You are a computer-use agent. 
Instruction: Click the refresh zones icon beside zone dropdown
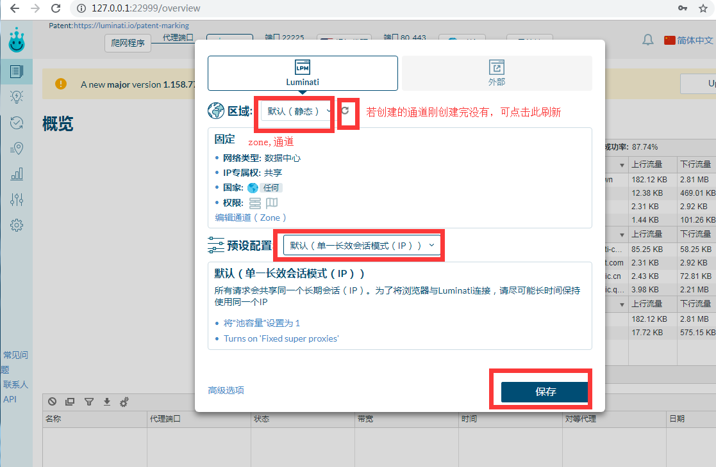pyautogui.click(x=346, y=111)
